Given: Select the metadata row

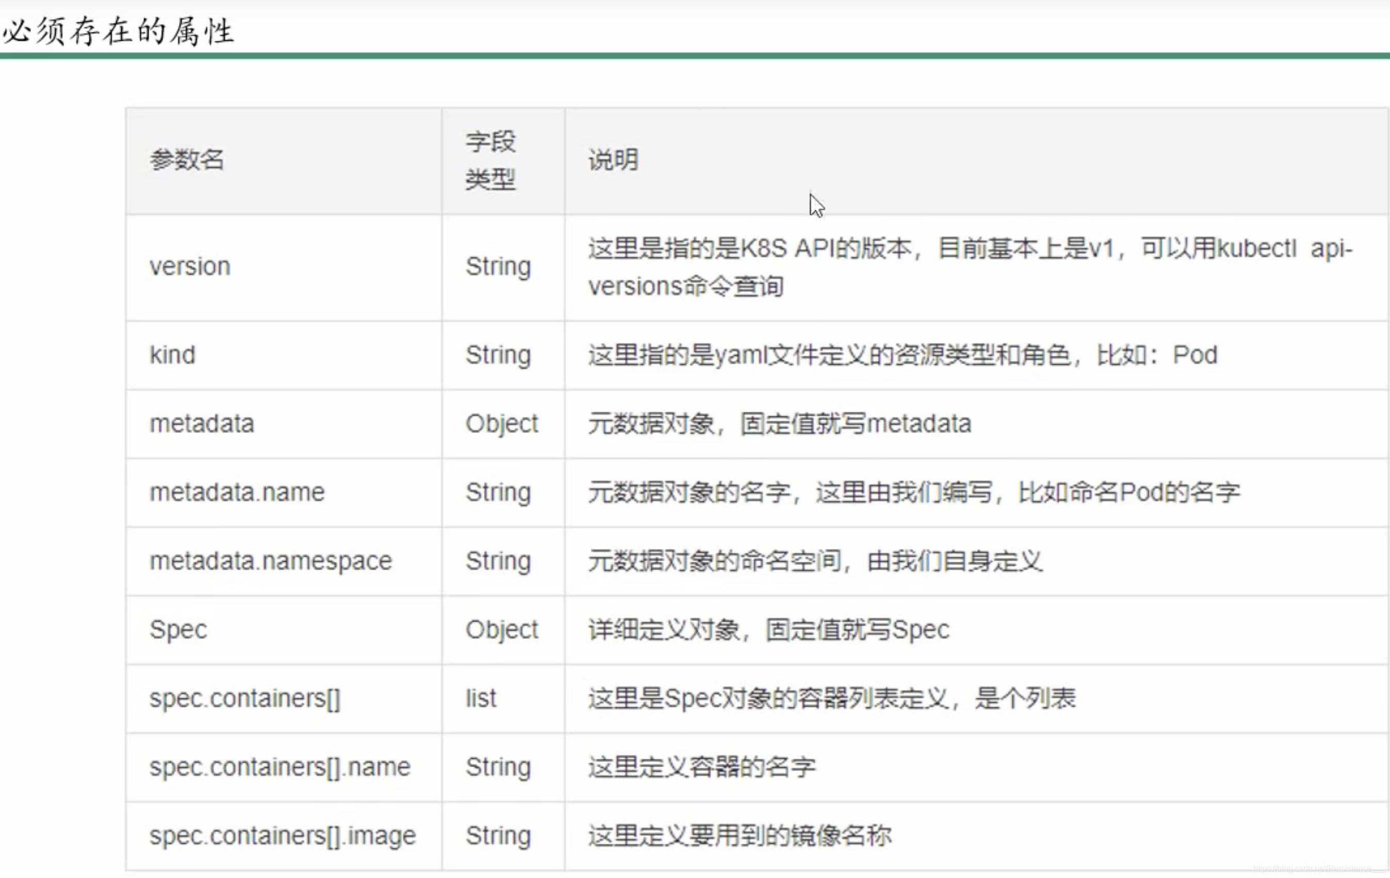Looking at the screenshot, I should tap(201, 423).
